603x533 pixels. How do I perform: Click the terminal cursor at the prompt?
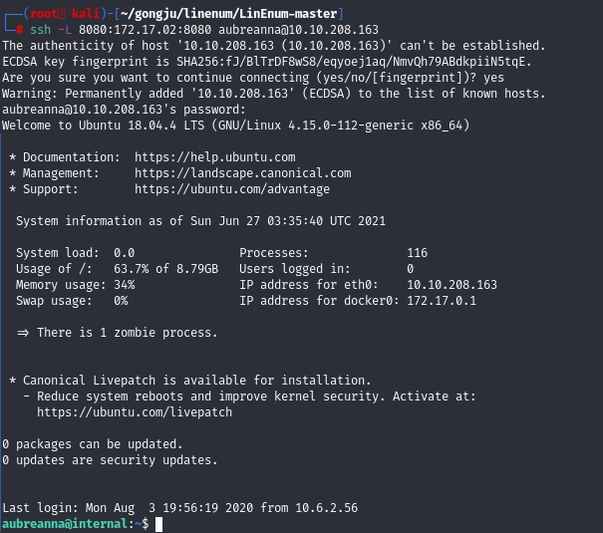click(158, 524)
